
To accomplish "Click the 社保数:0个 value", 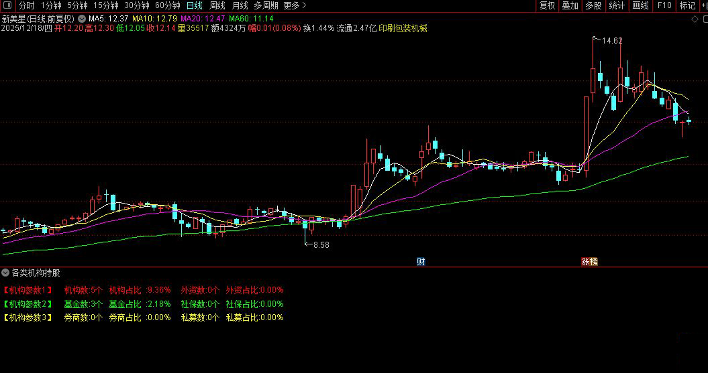I will click(200, 303).
